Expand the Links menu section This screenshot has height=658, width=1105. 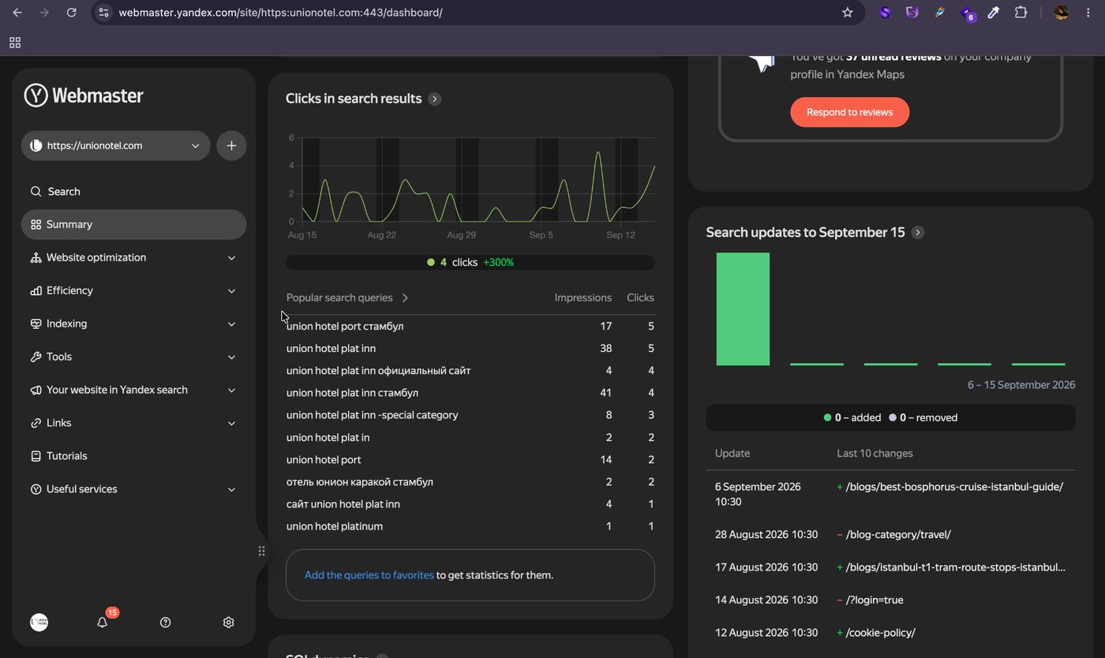(134, 424)
